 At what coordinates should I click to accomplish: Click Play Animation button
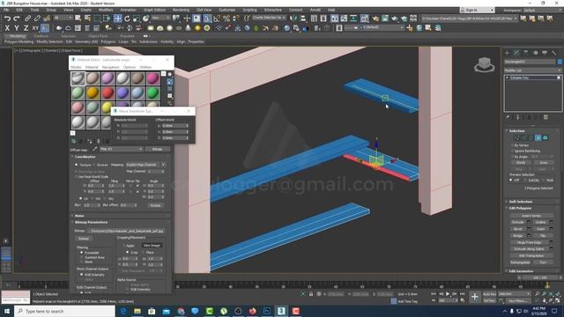pos(448,294)
